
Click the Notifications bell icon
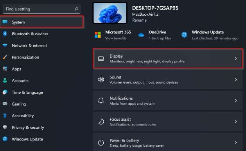101,100
